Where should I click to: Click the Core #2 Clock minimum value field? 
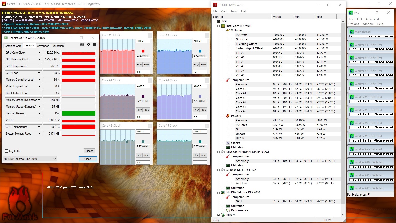click(143, 163)
